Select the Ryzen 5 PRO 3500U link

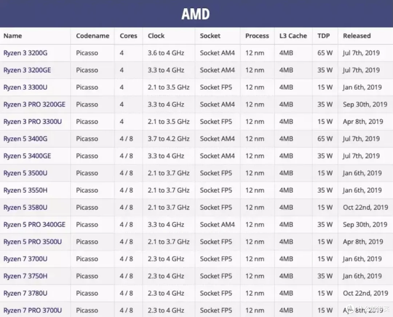[33, 242]
